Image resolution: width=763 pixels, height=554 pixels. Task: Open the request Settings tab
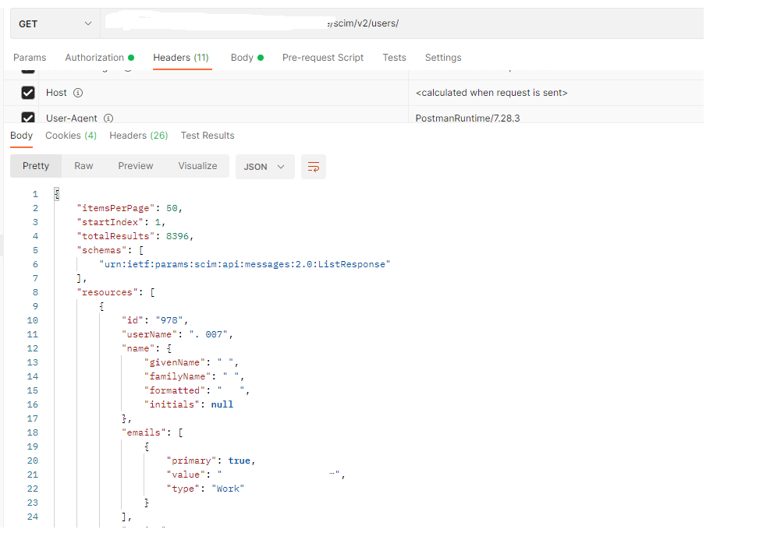tap(443, 58)
